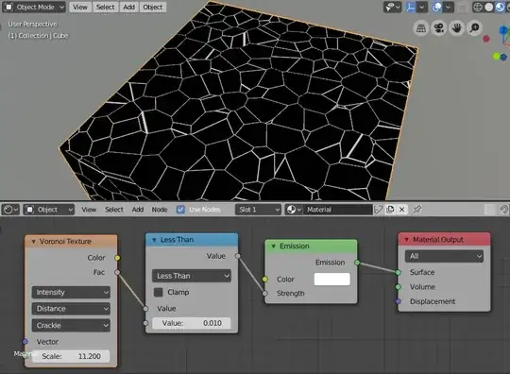Screen dimensions: 510x374
Task: Open the Object Mode dropdown
Action: [34, 8]
